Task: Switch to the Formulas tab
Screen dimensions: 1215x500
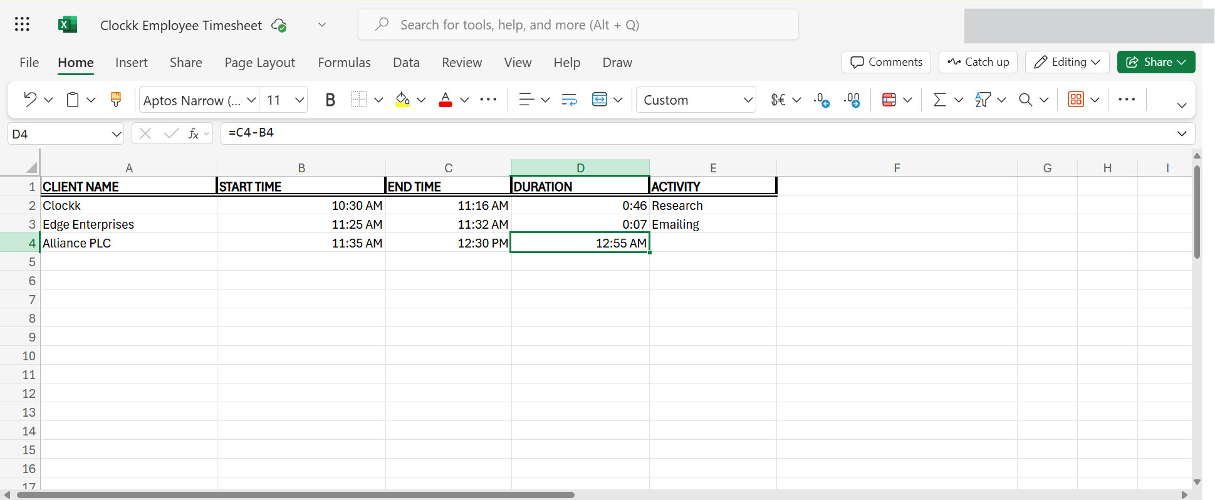Action: 344,63
